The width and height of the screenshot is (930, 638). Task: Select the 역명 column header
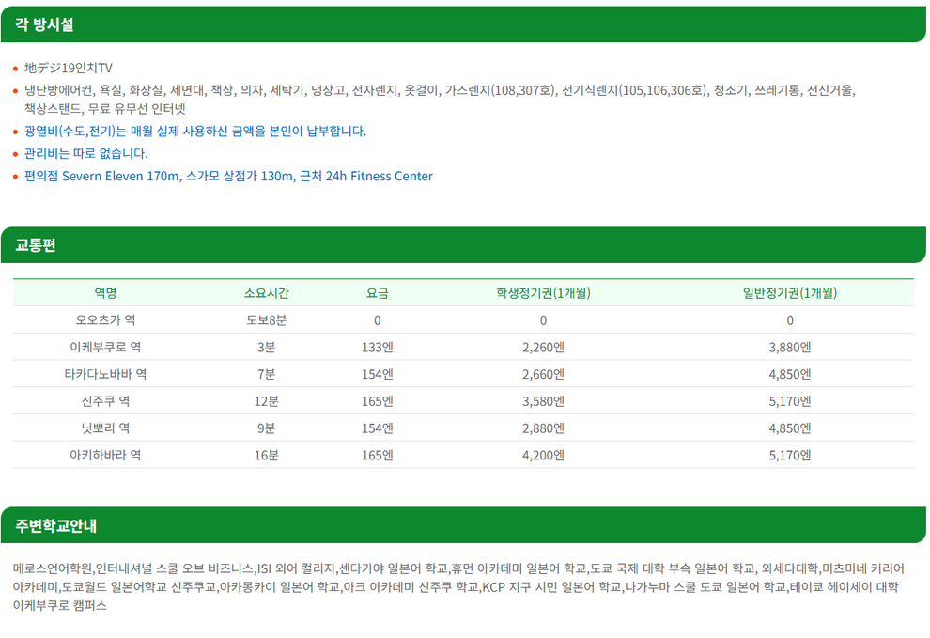pyautogui.click(x=105, y=292)
